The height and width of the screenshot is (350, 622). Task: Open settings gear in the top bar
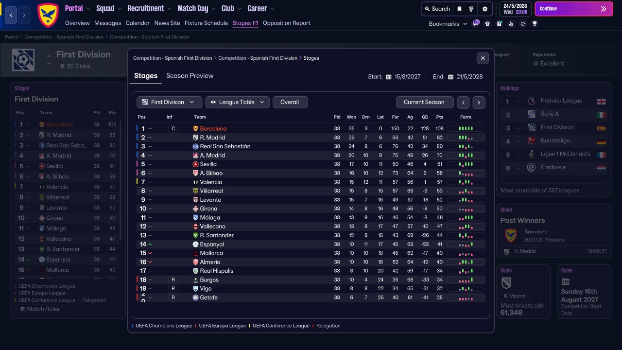pos(484,9)
